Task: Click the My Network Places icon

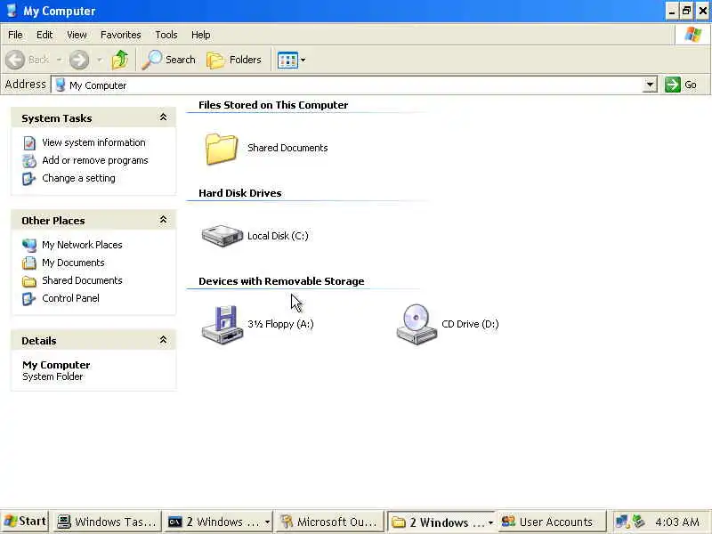Action: coord(29,246)
